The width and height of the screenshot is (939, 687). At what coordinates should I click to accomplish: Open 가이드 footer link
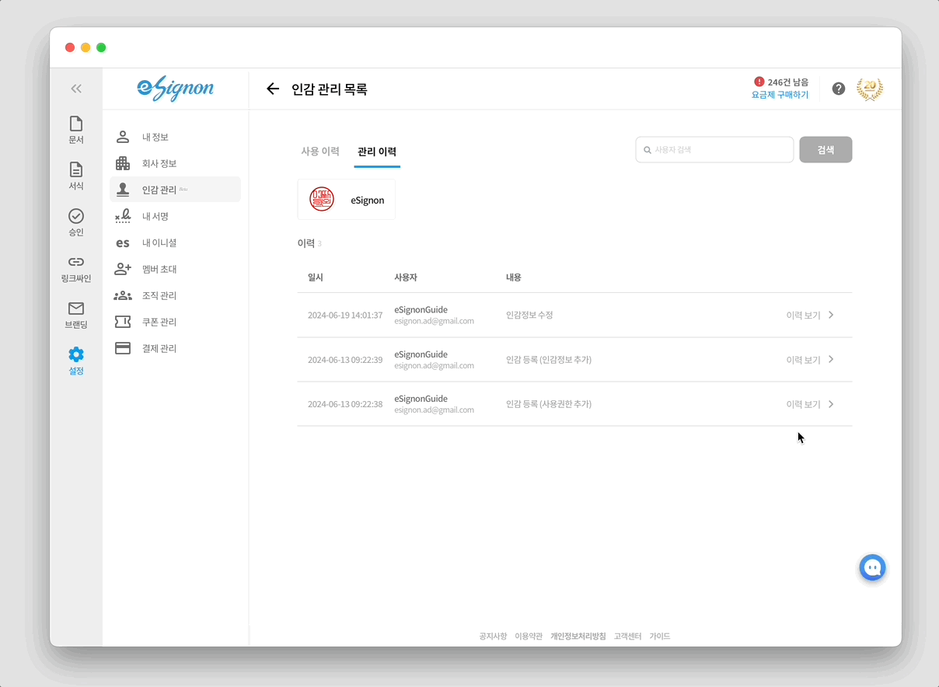pyautogui.click(x=660, y=636)
